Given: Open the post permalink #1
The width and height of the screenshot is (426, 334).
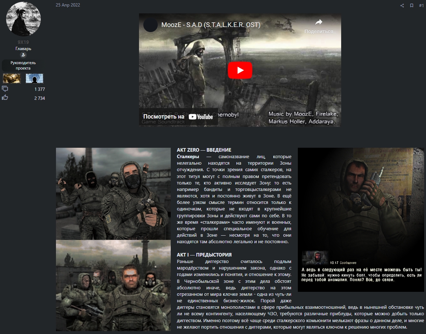Looking at the screenshot, I should pos(421,5).
